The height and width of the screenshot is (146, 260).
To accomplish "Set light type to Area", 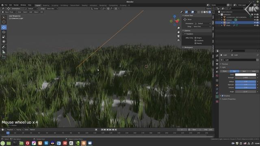I will [253, 71].
